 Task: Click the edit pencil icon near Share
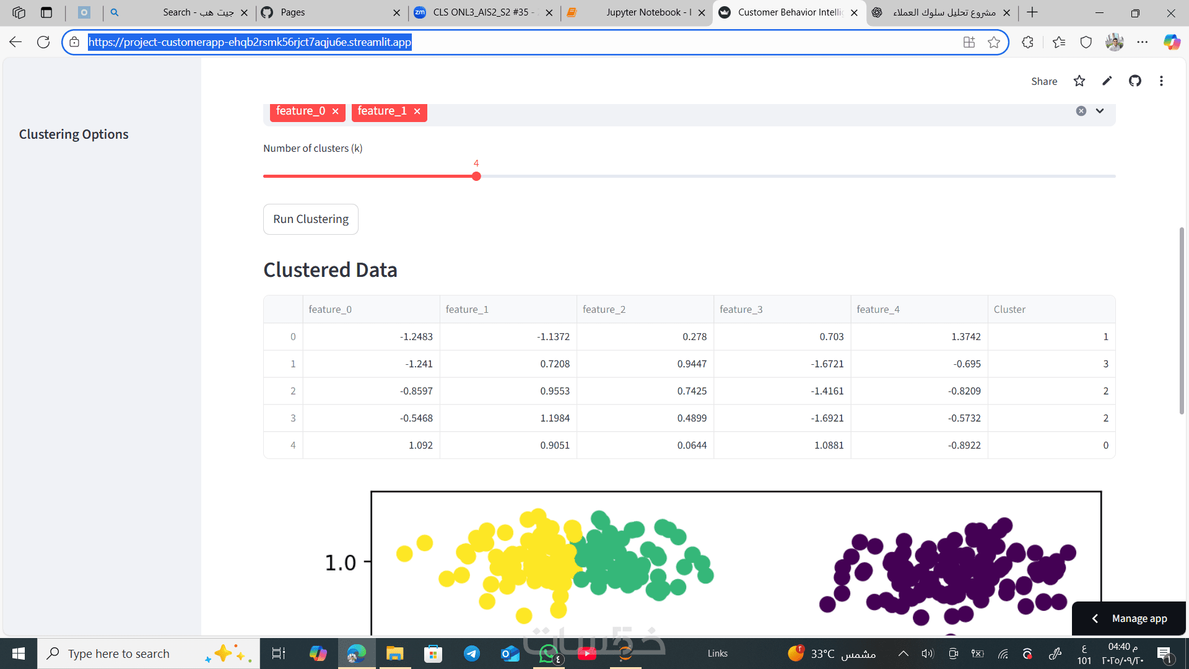(x=1107, y=81)
